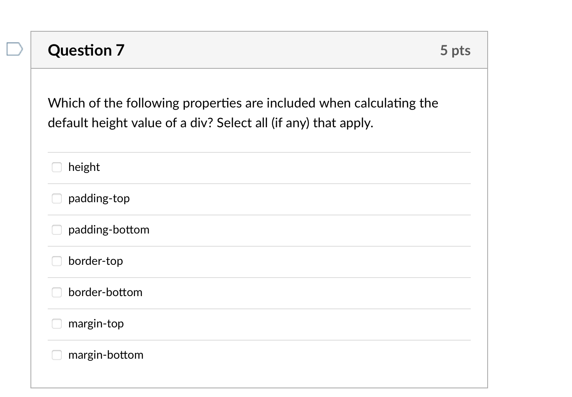Click the question prompt text

tap(243, 112)
